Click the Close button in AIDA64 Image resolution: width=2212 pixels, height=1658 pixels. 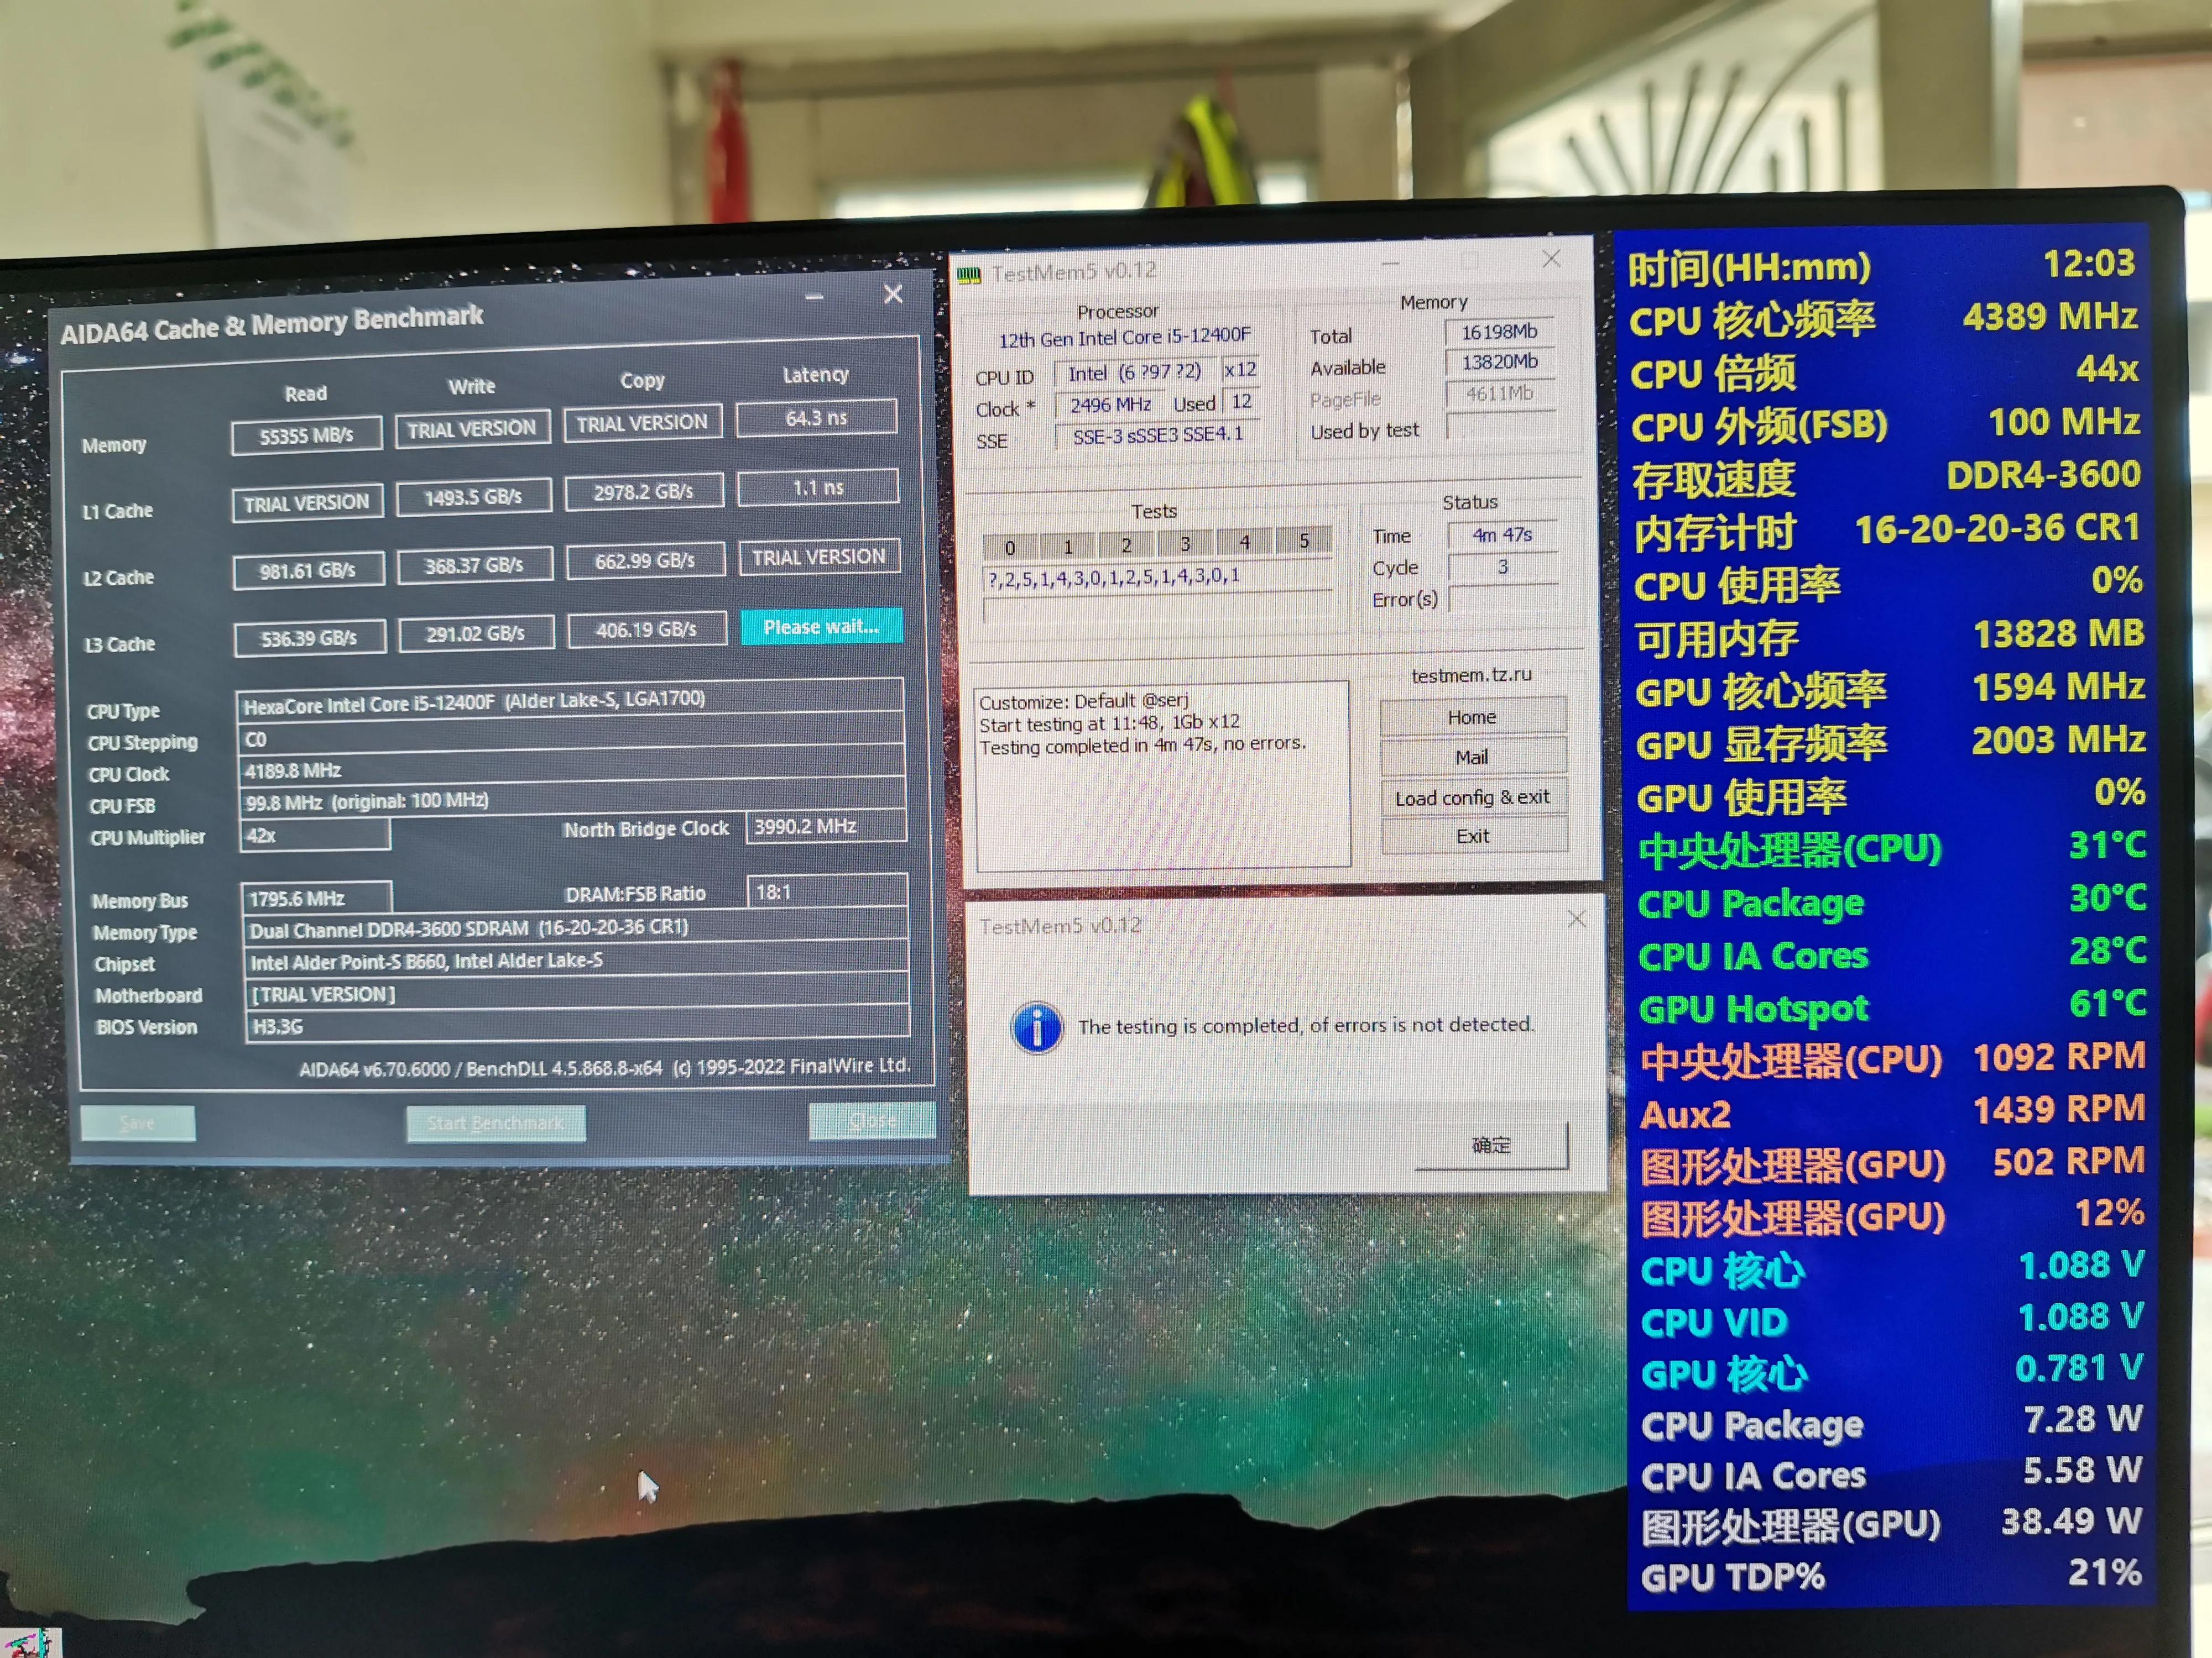(872, 1120)
